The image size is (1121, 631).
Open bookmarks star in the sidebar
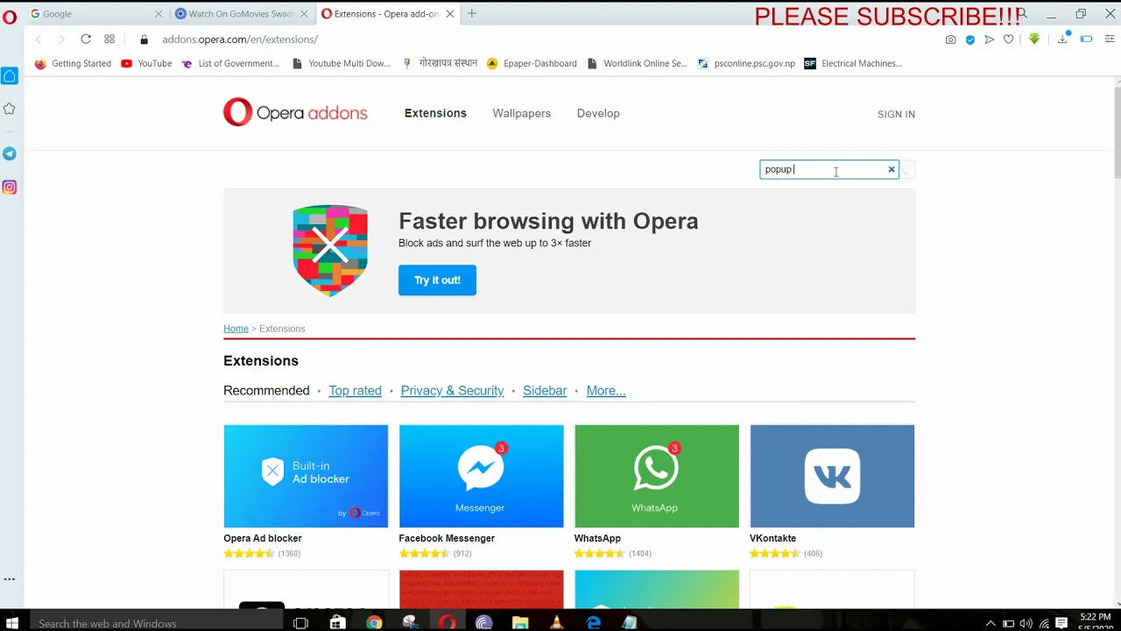(10, 109)
